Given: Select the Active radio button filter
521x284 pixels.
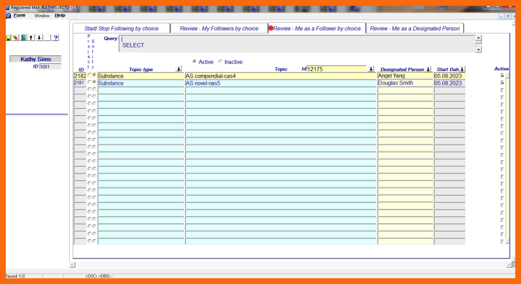Looking at the screenshot, I should click(194, 62).
